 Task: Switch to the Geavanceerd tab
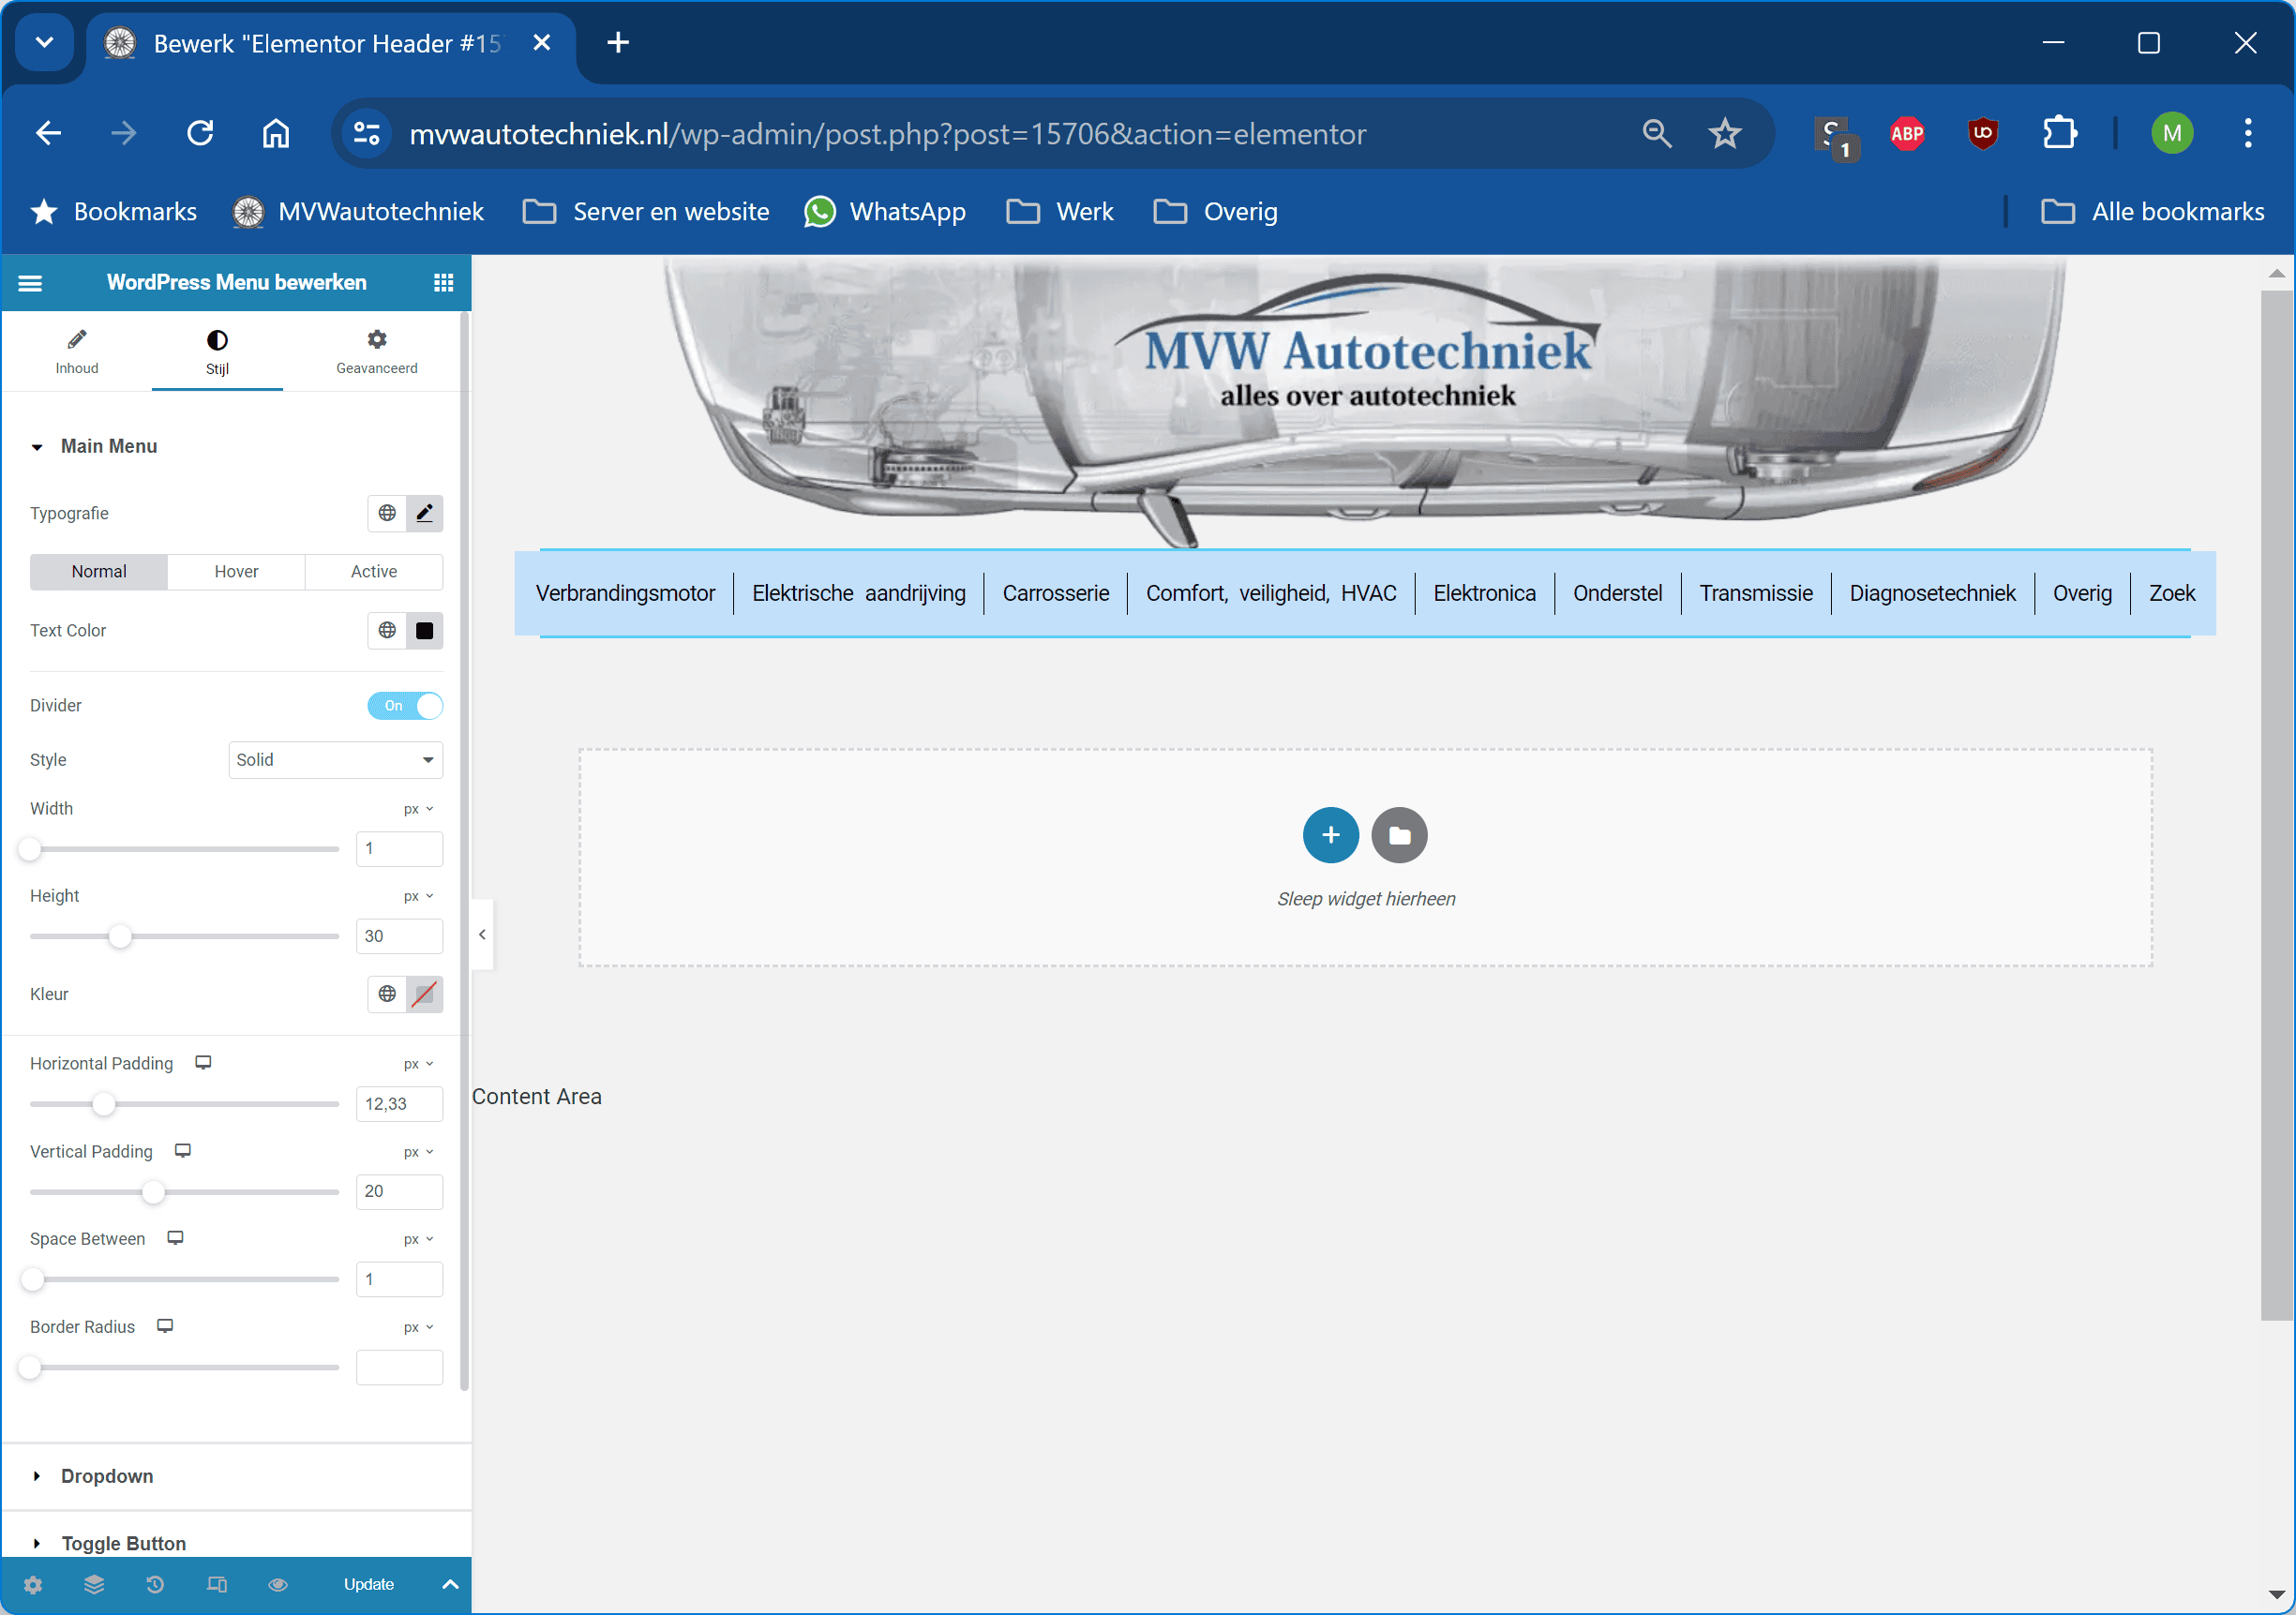pos(376,351)
